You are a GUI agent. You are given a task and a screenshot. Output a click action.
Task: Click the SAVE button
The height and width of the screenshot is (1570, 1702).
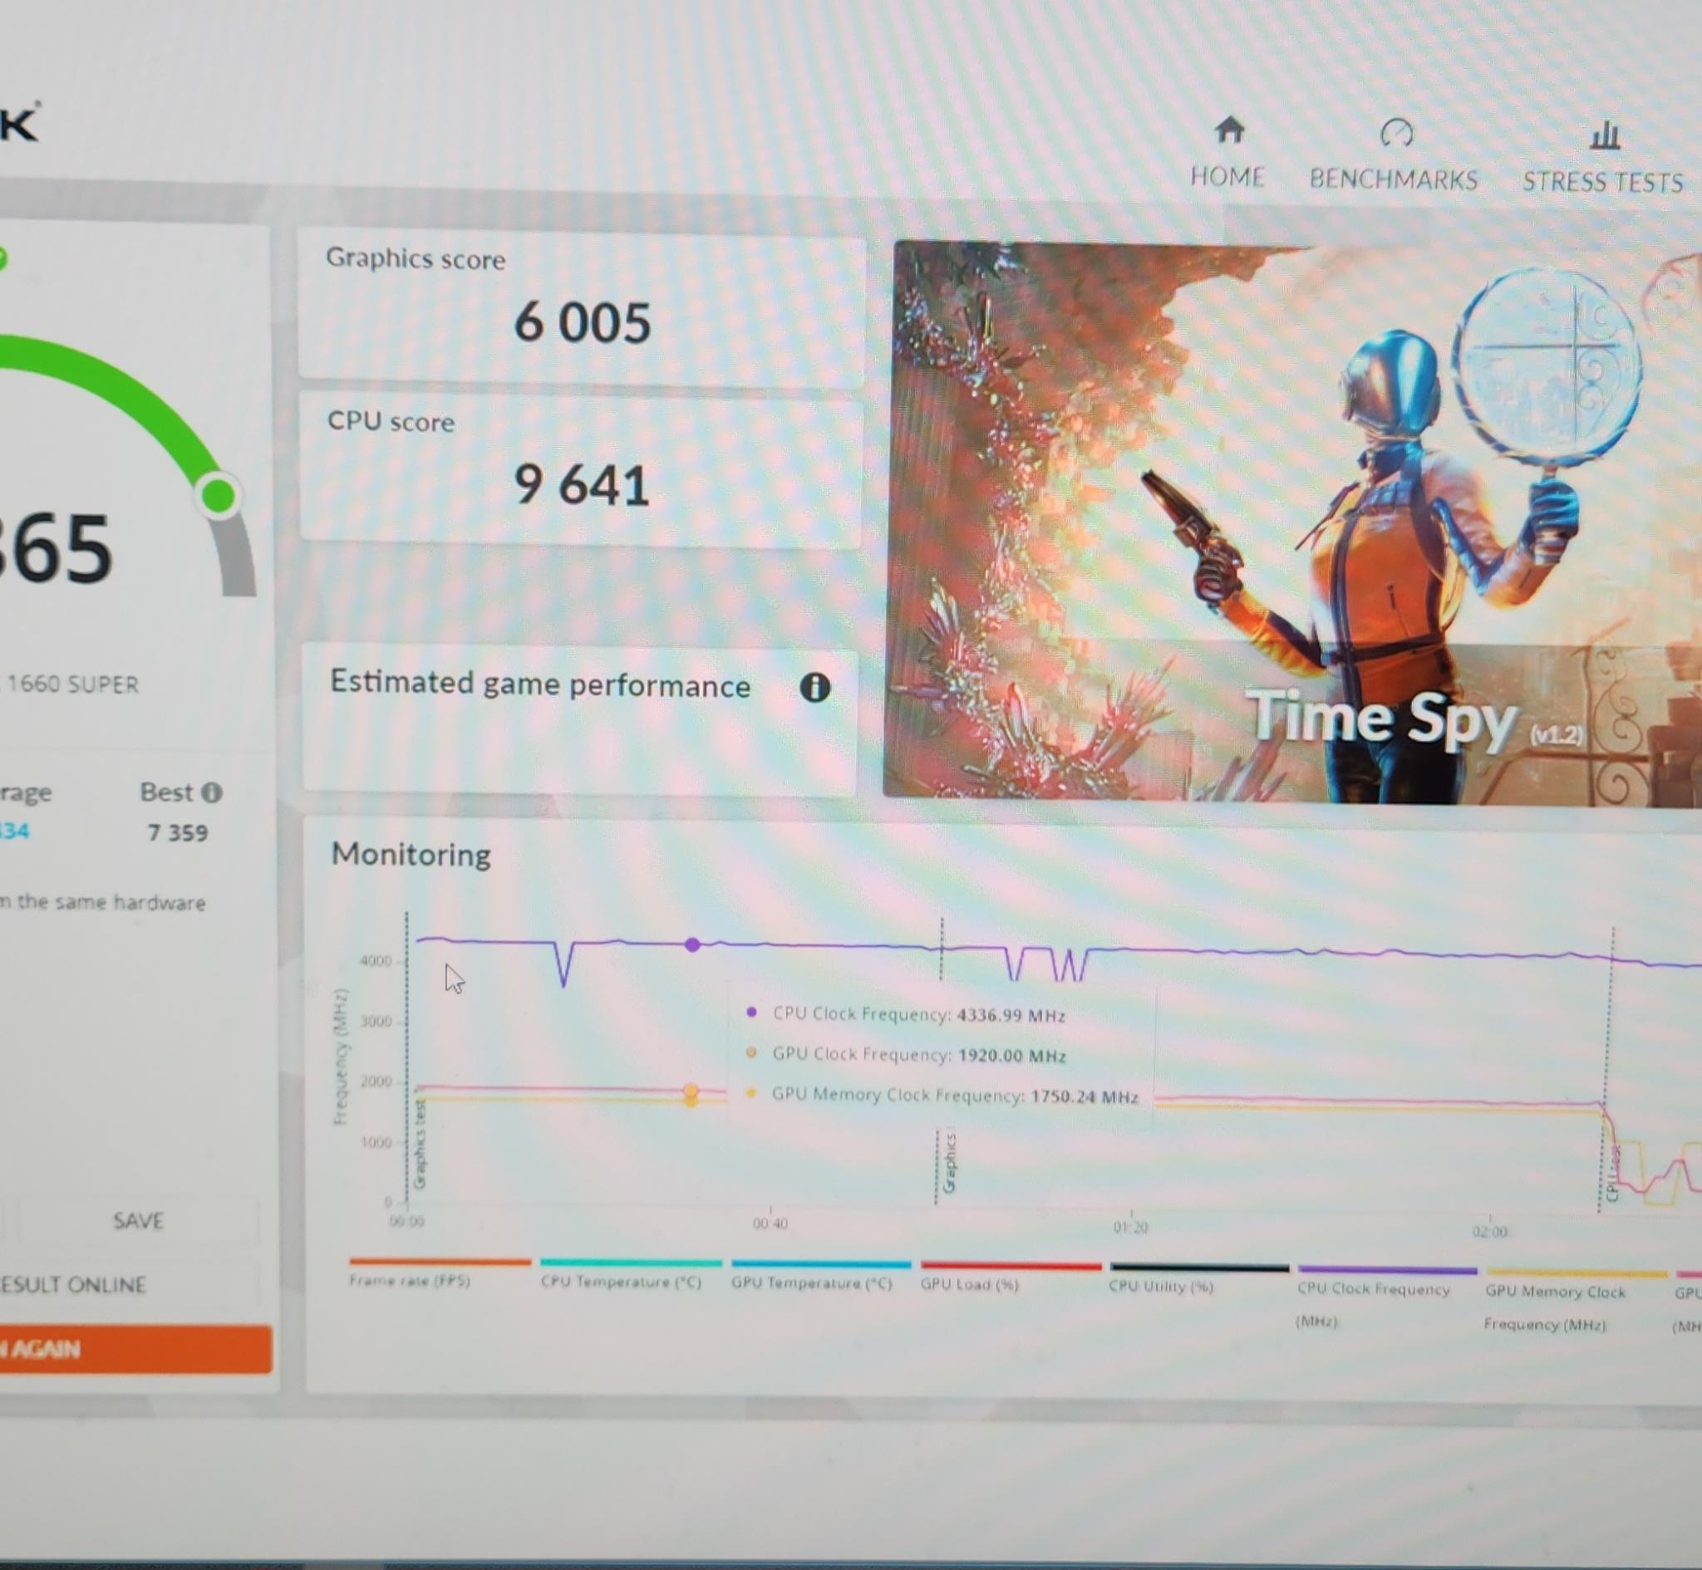138,1221
